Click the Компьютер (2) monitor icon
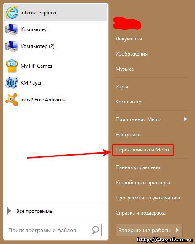Image resolution: width=195 pixels, height=244 pixels. click(12, 46)
